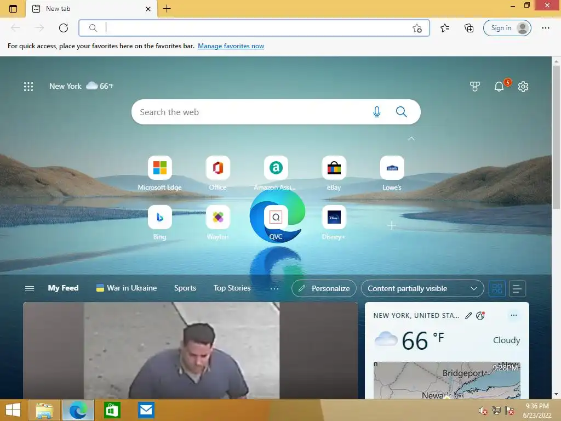This screenshot has width=561, height=421.
Task: Open weather card more options menu
Action: (514, 315)
